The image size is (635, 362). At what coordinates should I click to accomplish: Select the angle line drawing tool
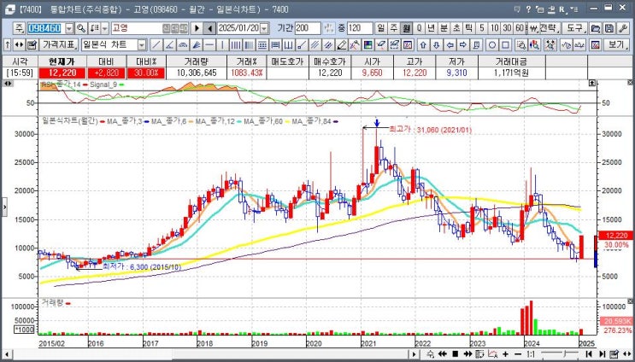click(169, 45)
